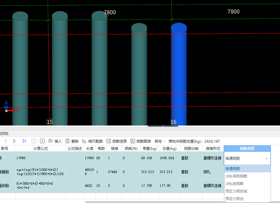Choose 冷轧带肋钢筋 from the dropdown list
Screen dimensions: 280x203
point(247,176)
